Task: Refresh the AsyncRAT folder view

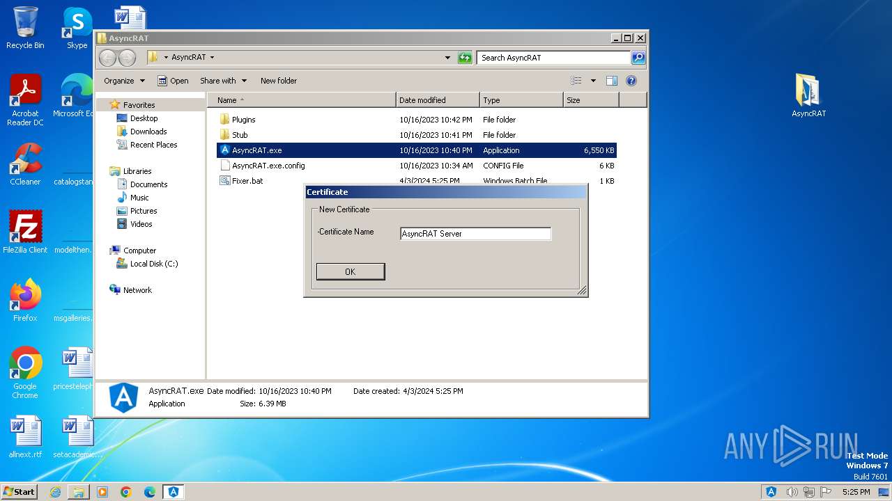Action: tap(465, 58)
